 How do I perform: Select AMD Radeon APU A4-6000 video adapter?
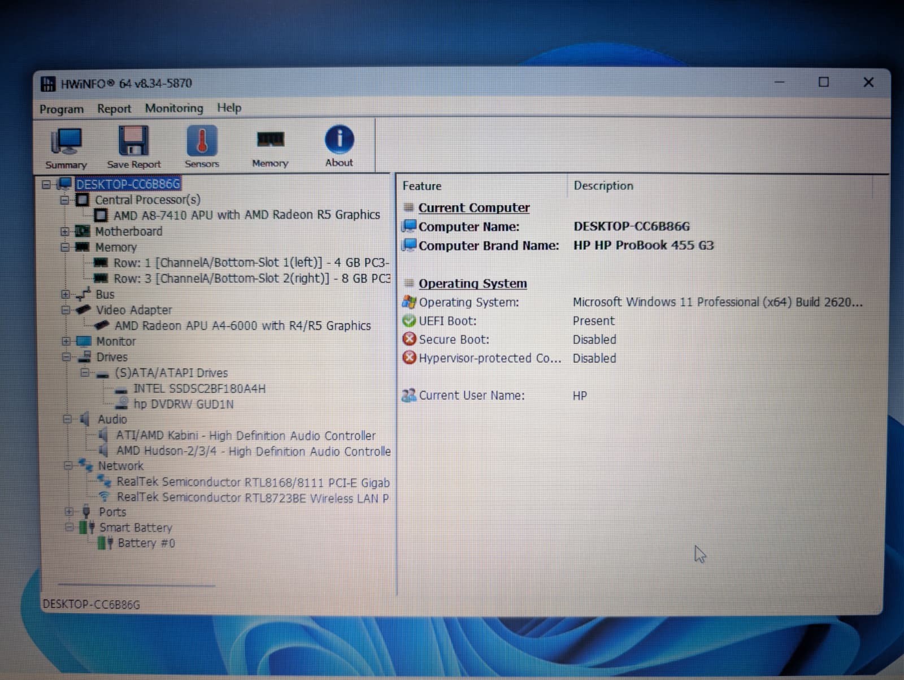click(x=242, y=326)
